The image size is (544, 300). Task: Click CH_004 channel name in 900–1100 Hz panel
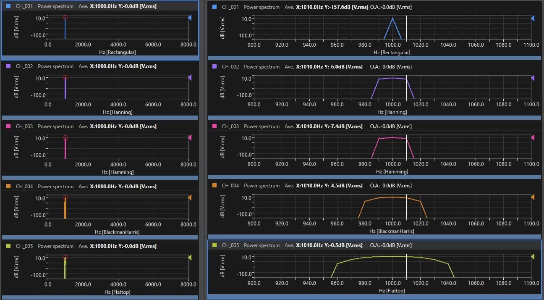pos(230,185)
